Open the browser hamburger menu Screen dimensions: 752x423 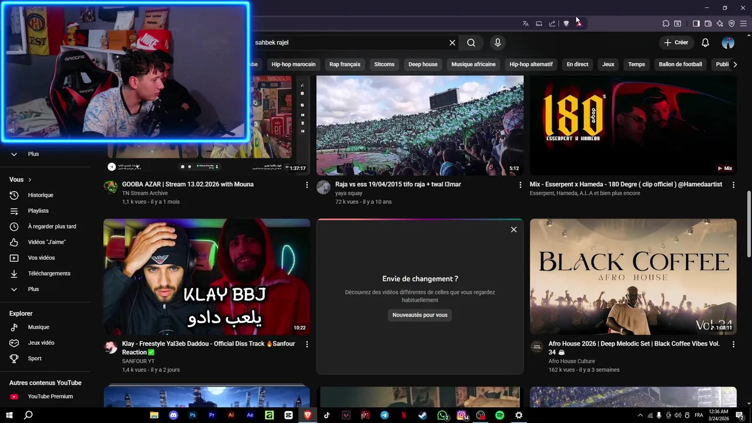(743, 23)
